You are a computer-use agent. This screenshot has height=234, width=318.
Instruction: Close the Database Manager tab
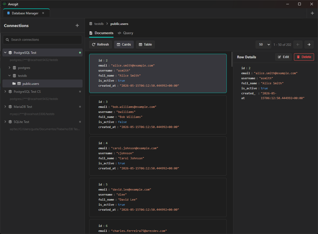43,13
